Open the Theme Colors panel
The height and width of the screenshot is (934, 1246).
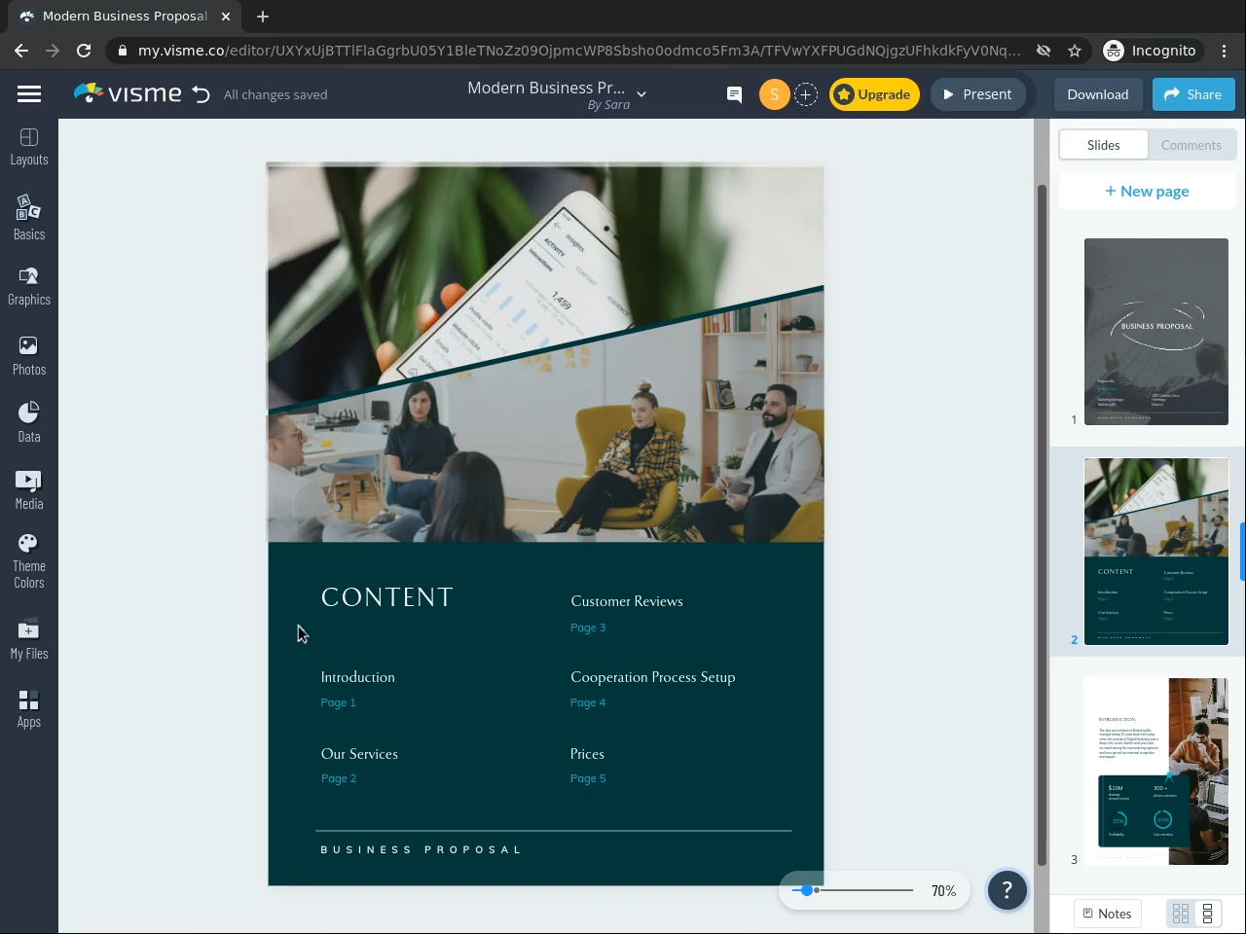[29, 561]
